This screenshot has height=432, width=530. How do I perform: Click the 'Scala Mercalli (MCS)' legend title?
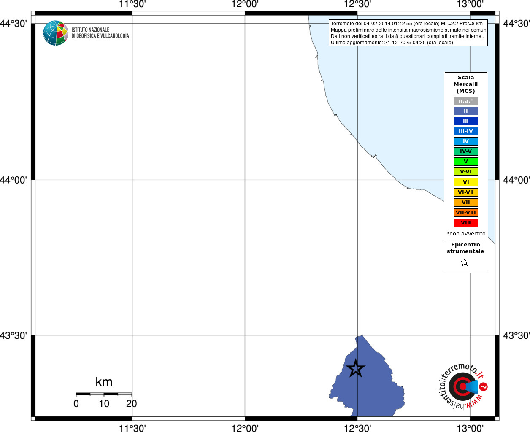click(466, 84)
